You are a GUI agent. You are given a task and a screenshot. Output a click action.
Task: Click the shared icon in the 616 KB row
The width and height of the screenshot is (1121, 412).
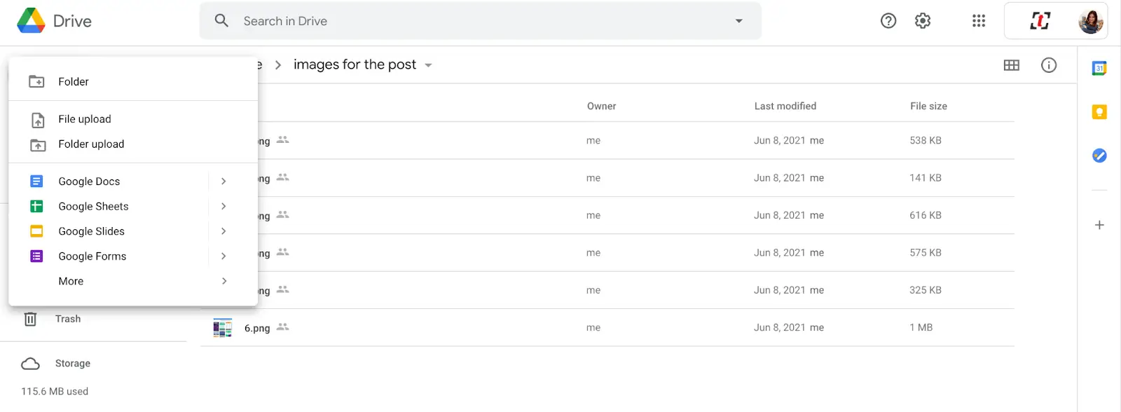(x=283, y=214)
